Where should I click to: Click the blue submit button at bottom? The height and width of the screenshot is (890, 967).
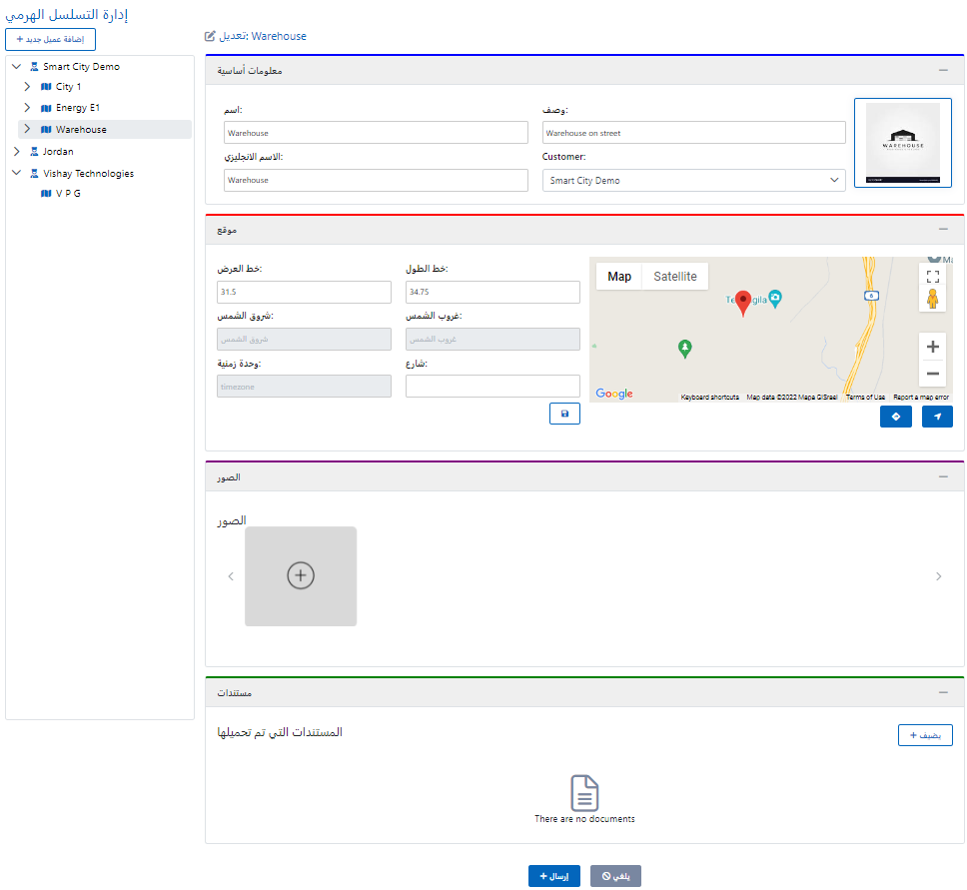coord(553,876)
